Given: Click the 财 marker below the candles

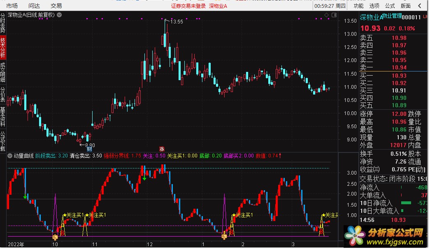Looking at the screenshot, I should coord(89,149).
